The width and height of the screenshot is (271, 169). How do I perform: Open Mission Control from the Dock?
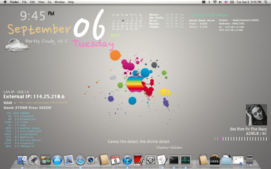45,160
